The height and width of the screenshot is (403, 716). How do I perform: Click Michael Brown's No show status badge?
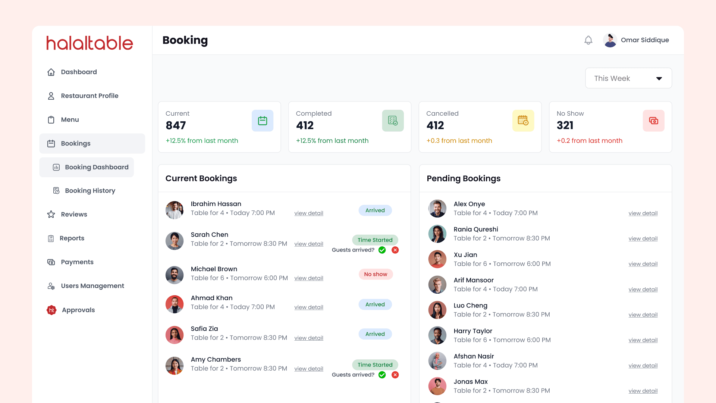(375, 274)
